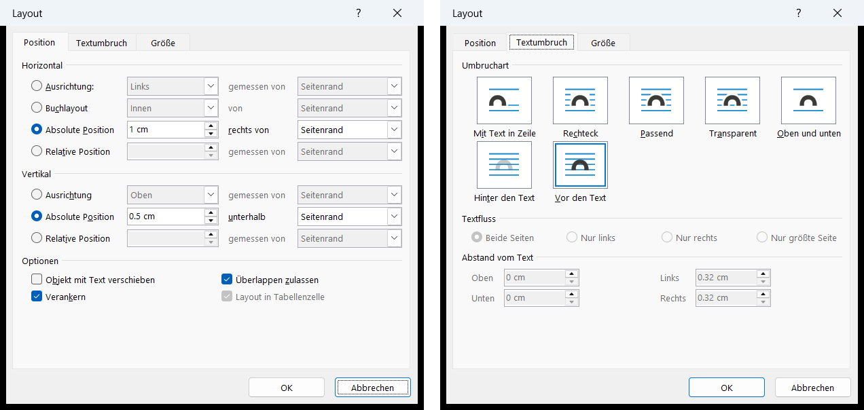Screen dimensions: 864x410
Task: Select 'Hinter den Text' wrap icon
Action: pos(504,165)
